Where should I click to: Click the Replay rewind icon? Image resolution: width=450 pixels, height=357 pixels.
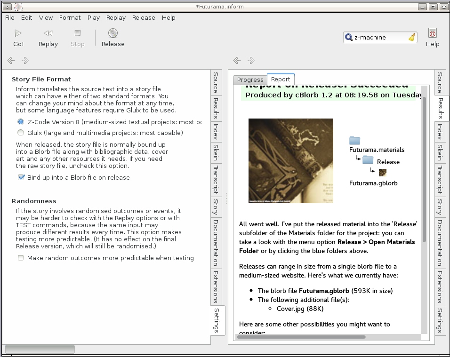click(48, 33)
